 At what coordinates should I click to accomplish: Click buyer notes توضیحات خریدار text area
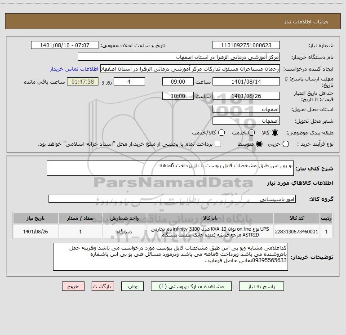point(170,257)
